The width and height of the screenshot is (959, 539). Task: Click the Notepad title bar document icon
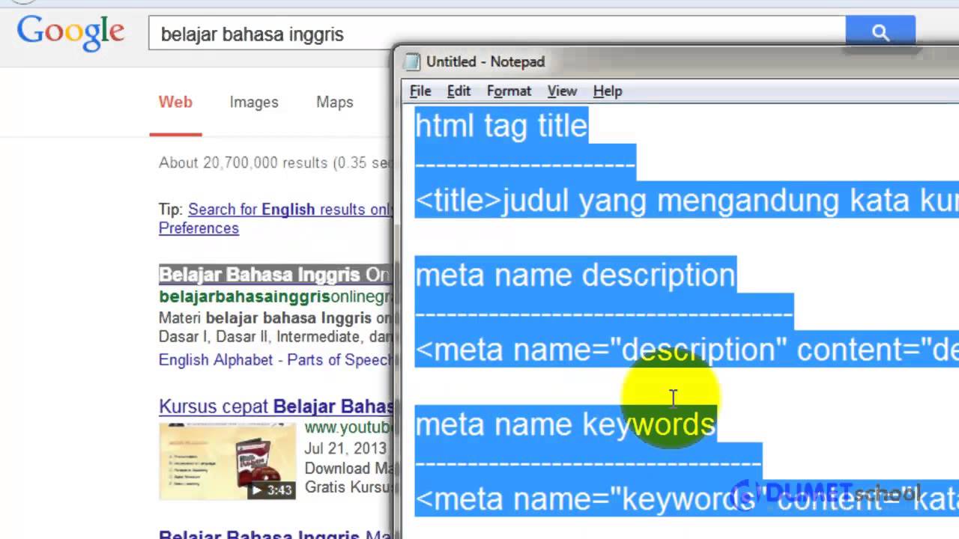(412, 61)
